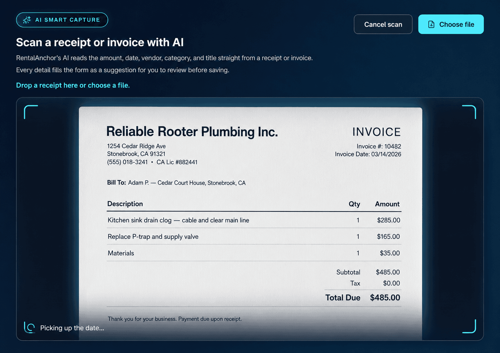
Task: Click the '$0.00' tax amount
Action: pyautogui.click(x=391, y=283)
